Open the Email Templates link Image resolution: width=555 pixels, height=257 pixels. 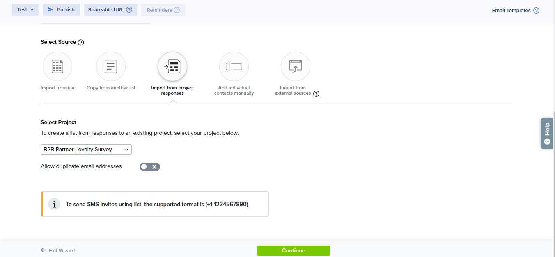click(511, 11)
